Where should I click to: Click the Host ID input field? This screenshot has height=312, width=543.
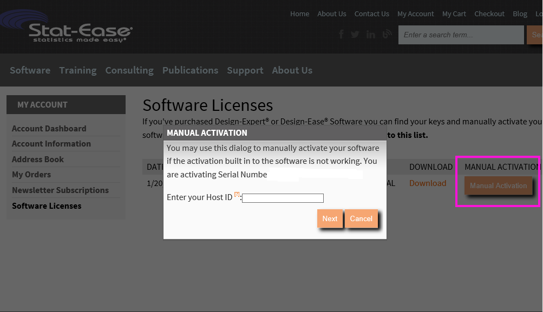pyautogui.click(x=283, y=198)
